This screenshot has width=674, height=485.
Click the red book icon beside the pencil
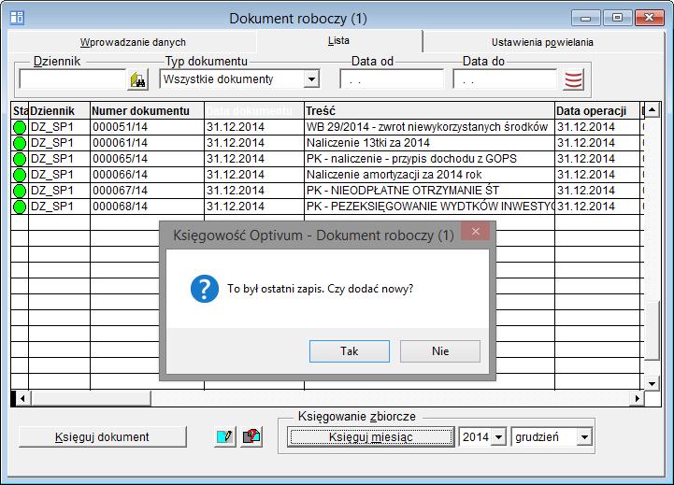[x=251, y=436]
